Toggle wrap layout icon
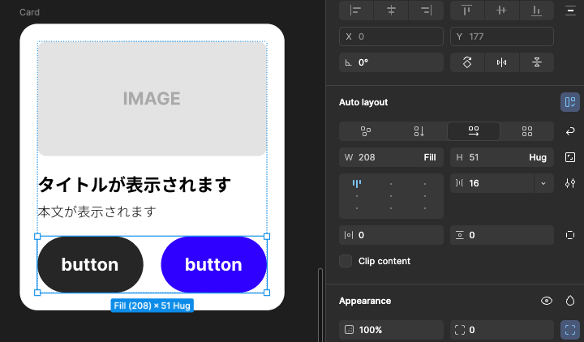The image size is (584, 342). 570,131
